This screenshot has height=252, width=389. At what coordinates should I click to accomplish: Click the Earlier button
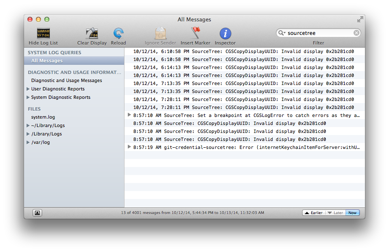313,213
